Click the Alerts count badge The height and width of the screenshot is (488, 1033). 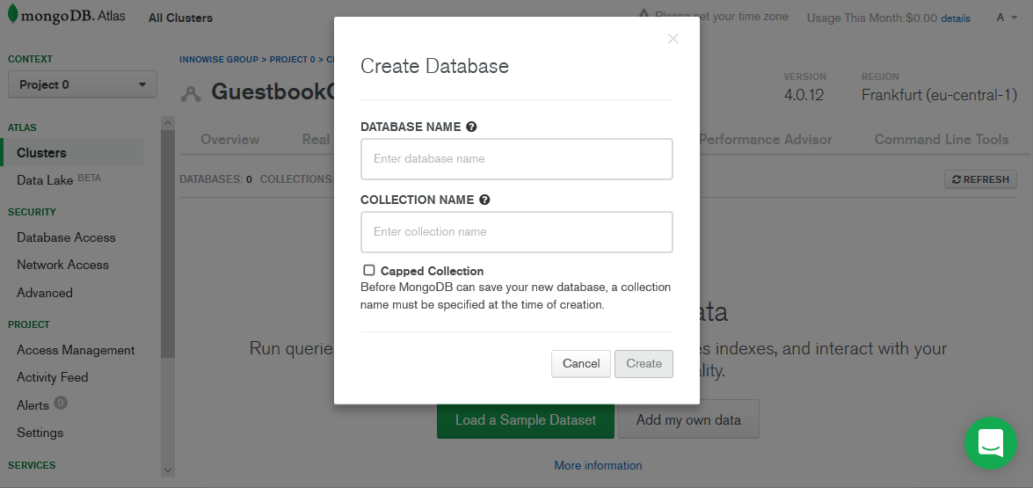tap(60, 404)
